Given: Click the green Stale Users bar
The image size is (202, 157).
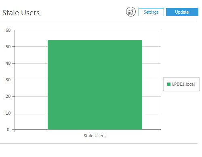Looking at the screenshot, I should coord(95,85).
